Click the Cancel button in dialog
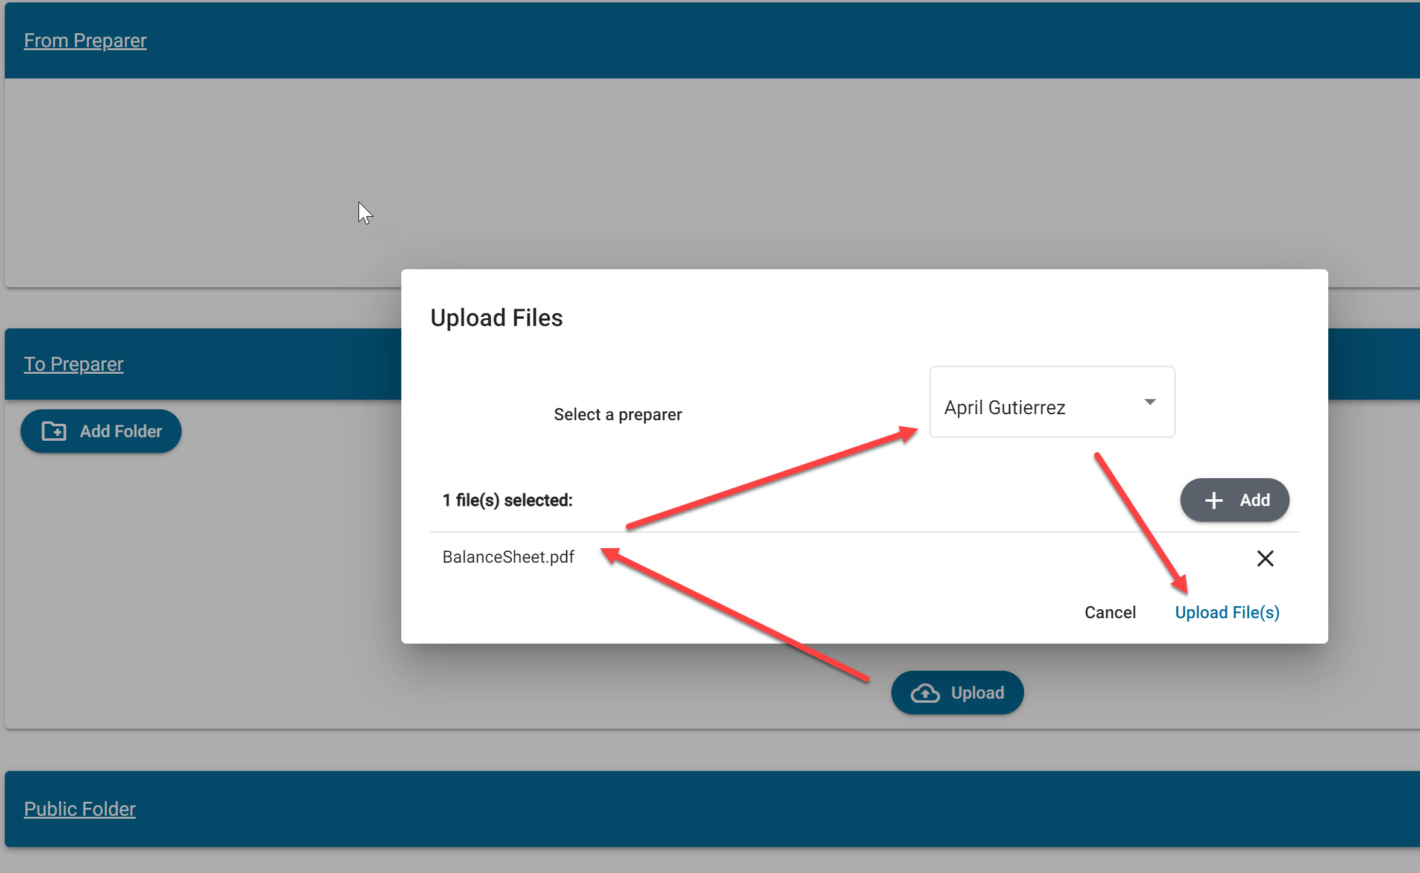Viewport: 1420px width, 873px height. point(1109,611)
